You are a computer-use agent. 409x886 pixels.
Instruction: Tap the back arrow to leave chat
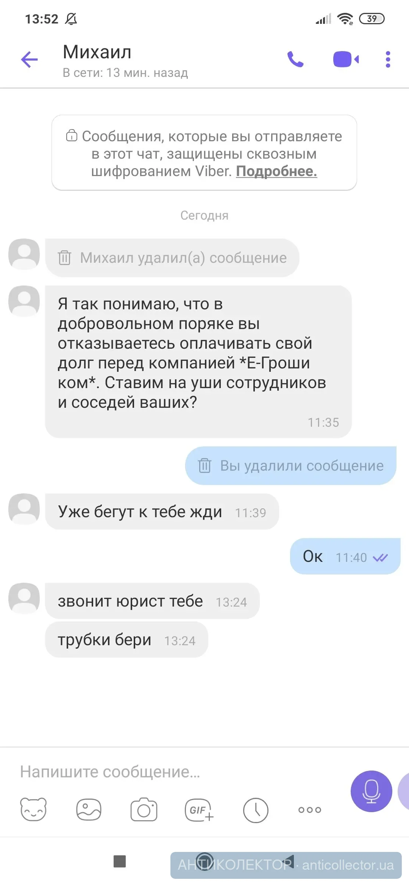pyautogui.click(x=29, y=59)
